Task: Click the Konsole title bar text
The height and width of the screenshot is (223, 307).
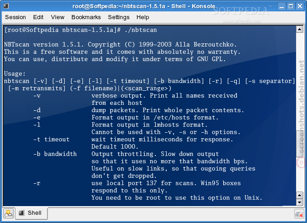Action: [x=144, y=6]
